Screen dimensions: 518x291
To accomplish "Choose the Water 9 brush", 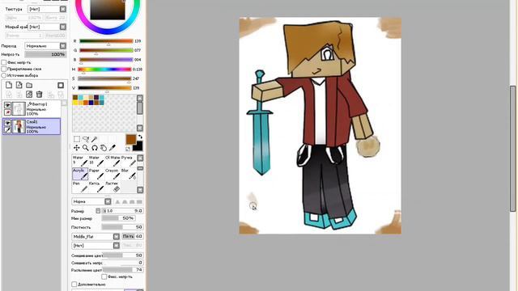I will pyautogui.click(x=80, y=161).
